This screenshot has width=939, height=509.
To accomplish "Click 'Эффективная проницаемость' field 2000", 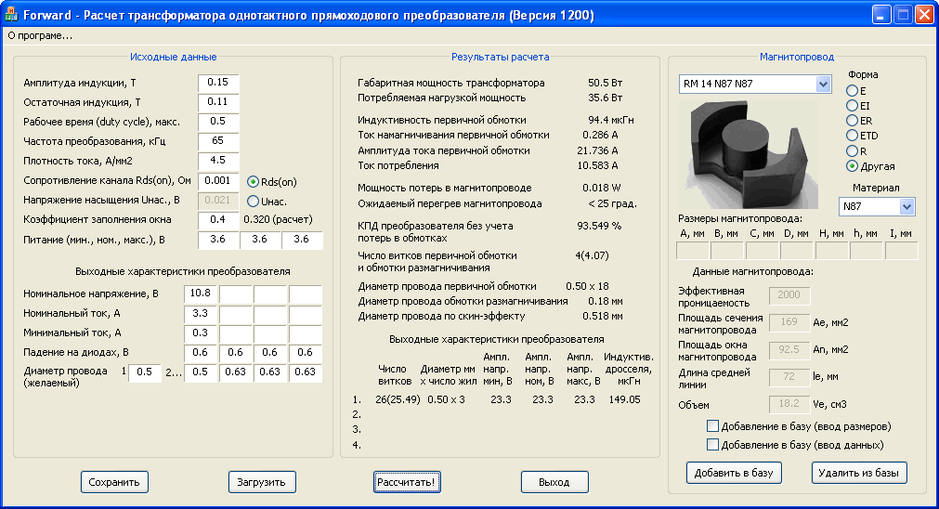I will [789, 295].
